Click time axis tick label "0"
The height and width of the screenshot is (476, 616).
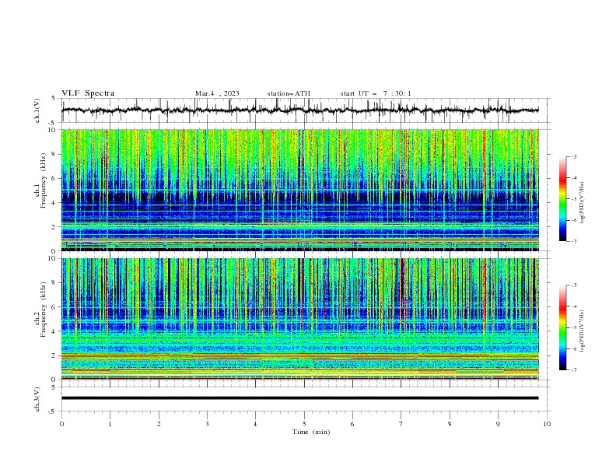pos(61,424)
